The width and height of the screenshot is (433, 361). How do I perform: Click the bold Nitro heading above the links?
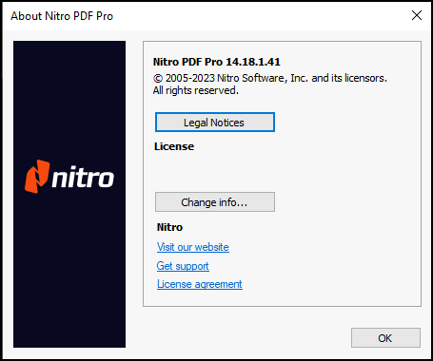point(169,227)
